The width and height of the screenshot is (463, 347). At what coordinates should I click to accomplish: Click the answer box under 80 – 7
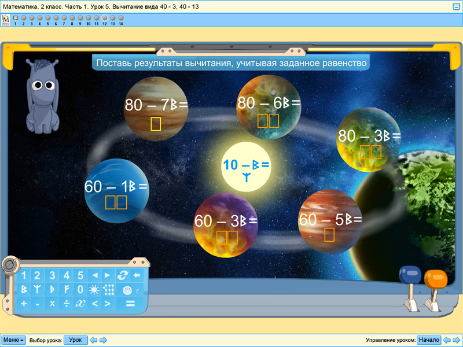[x=155, y=124]
